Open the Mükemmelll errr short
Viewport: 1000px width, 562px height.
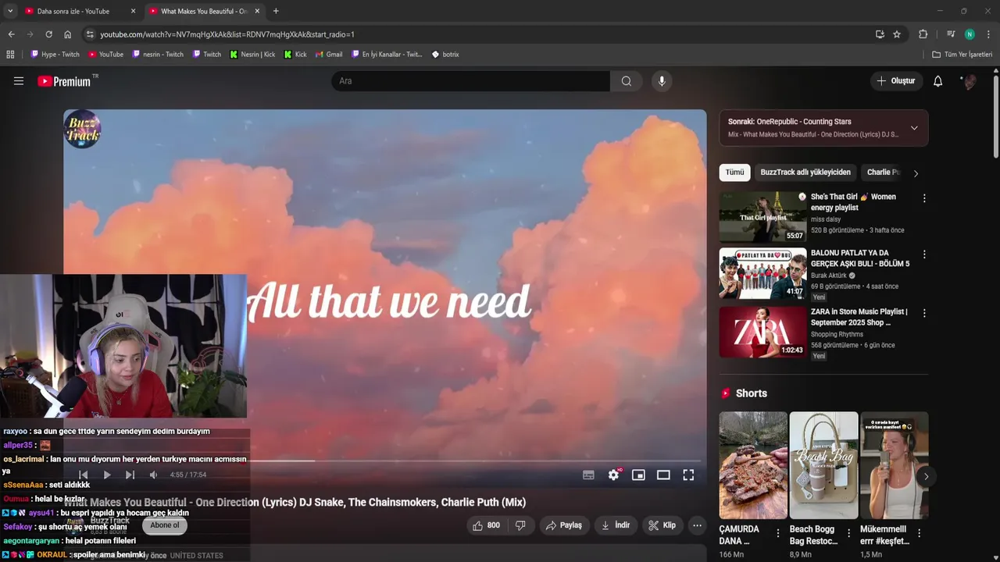coord(895,465)
